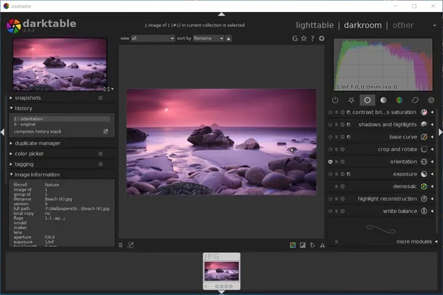Click compress history stack button
This screenshot has width=443, height=295.
[38, 131]
